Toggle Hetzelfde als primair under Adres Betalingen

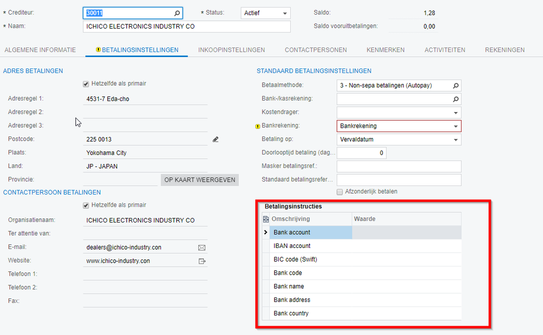click(86, 84)
